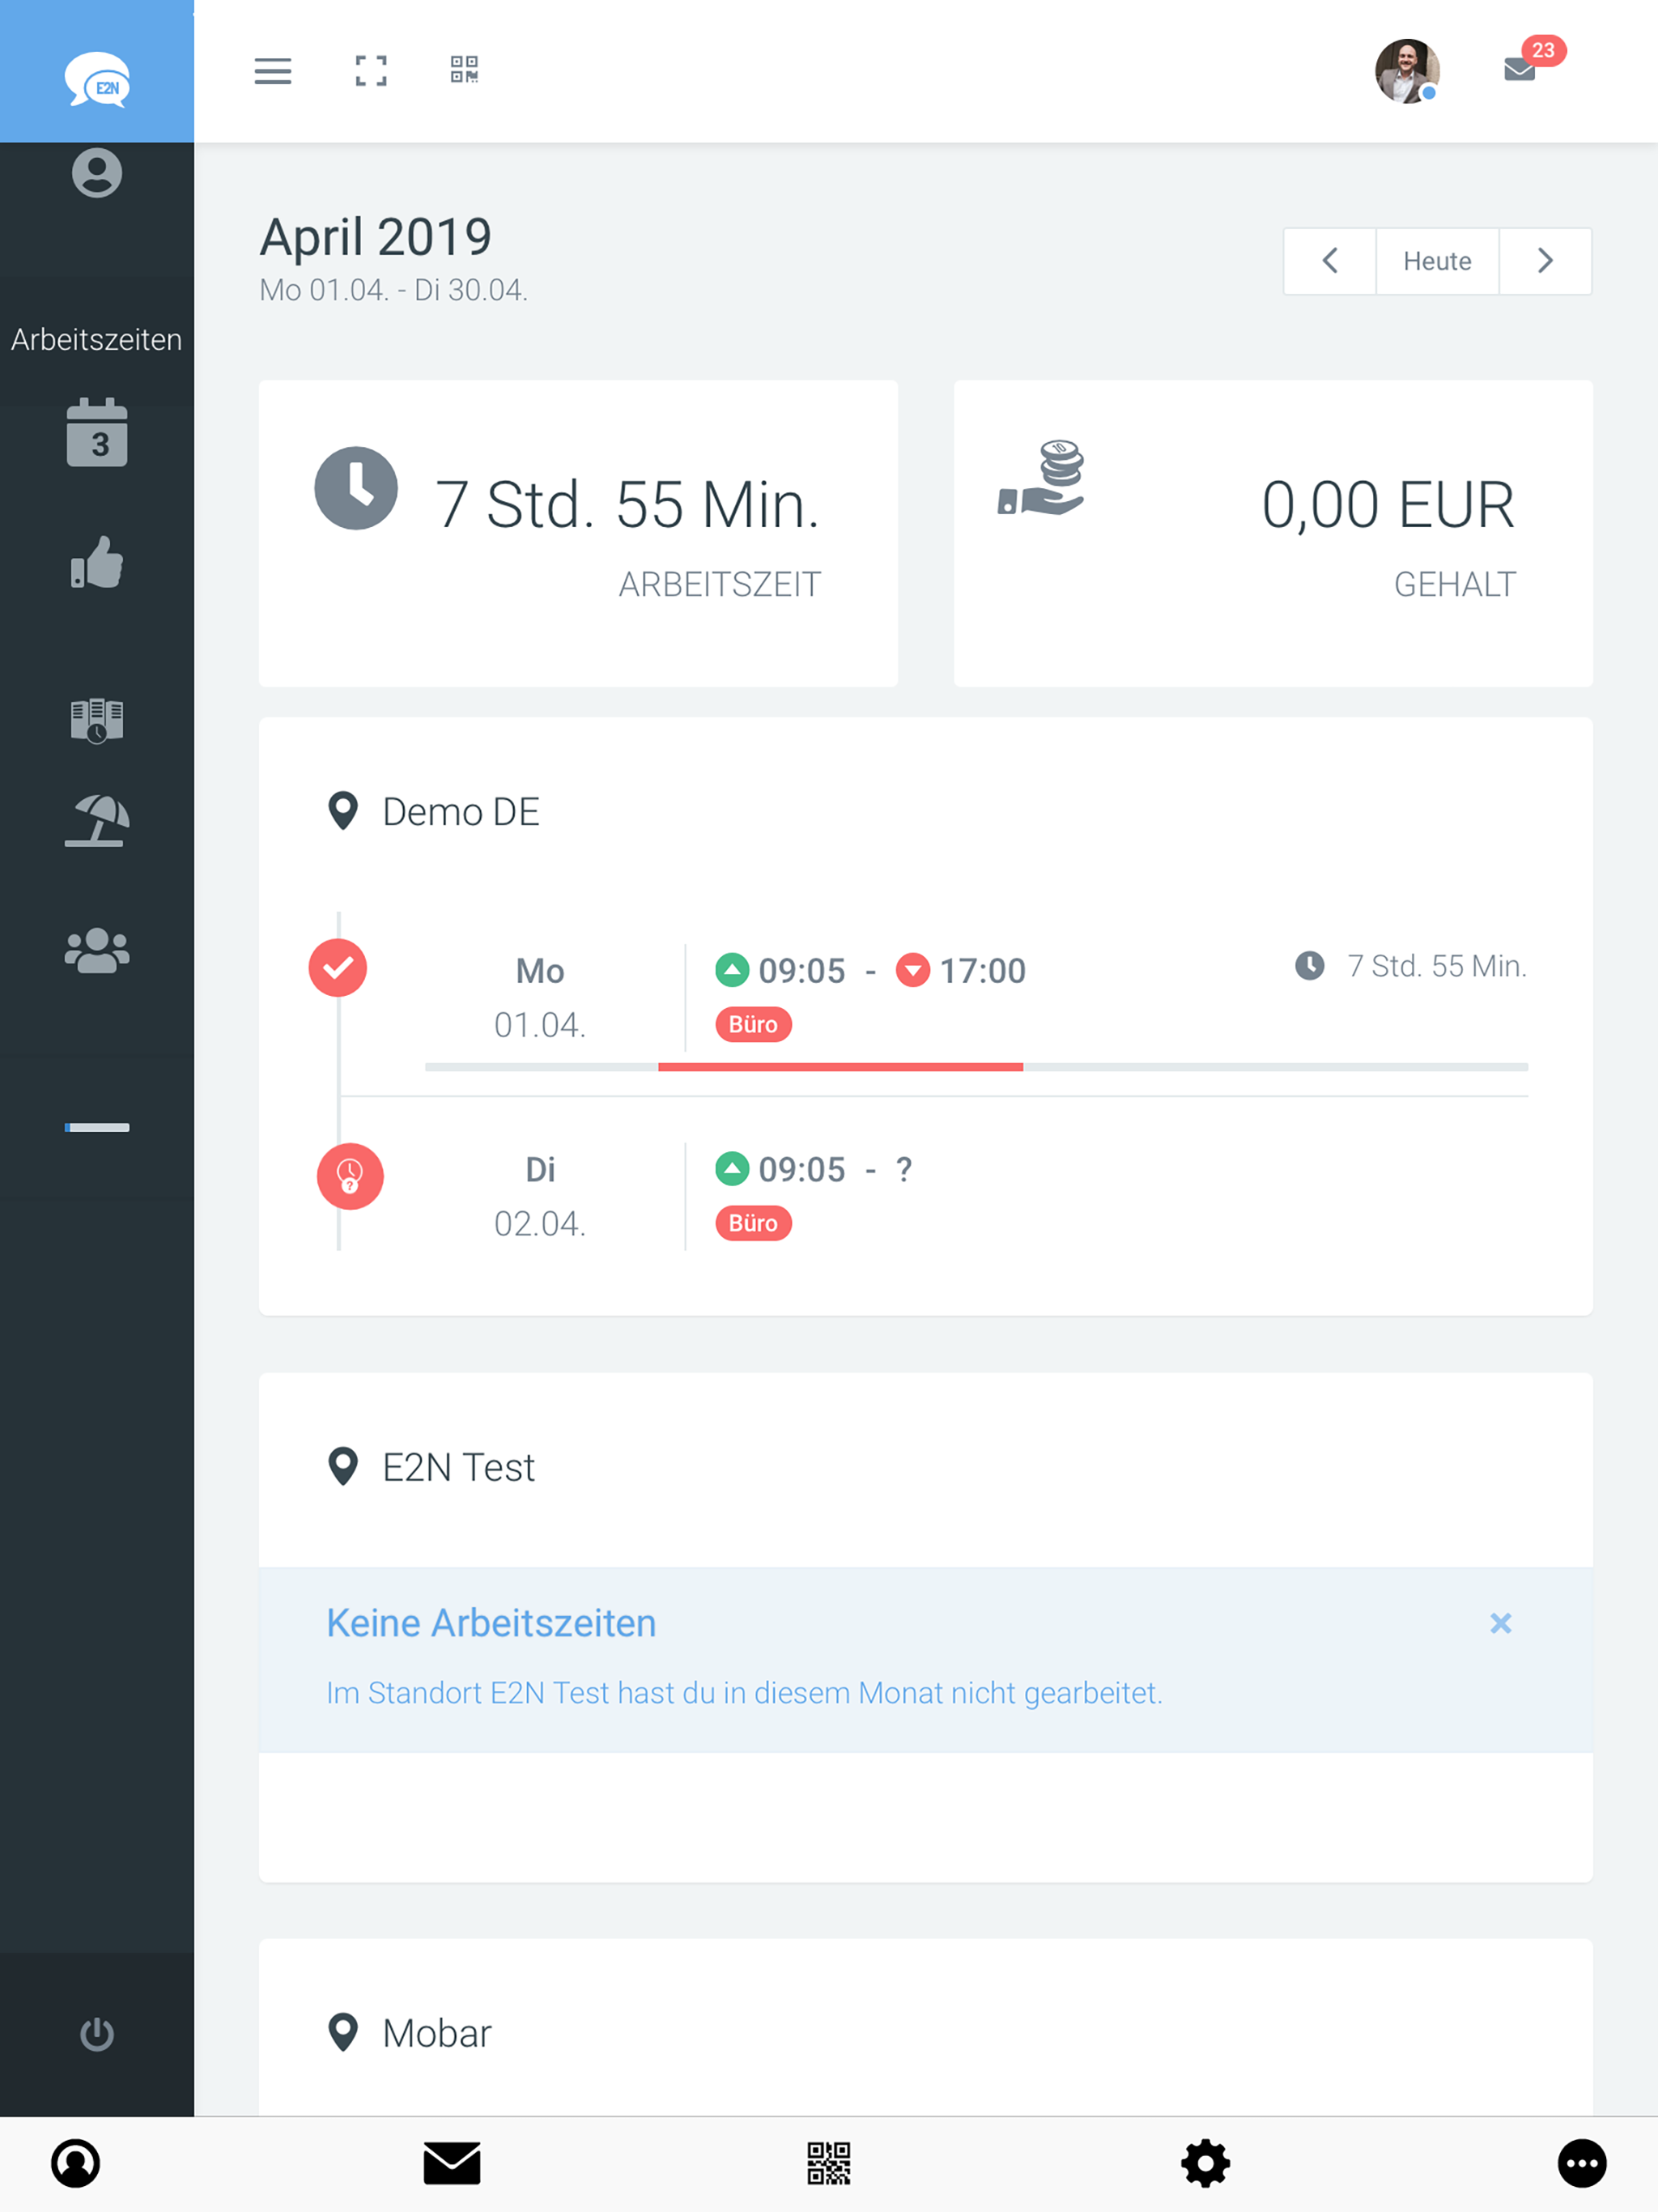Open the vacation umbrella sidebar icon

[97, 820]
